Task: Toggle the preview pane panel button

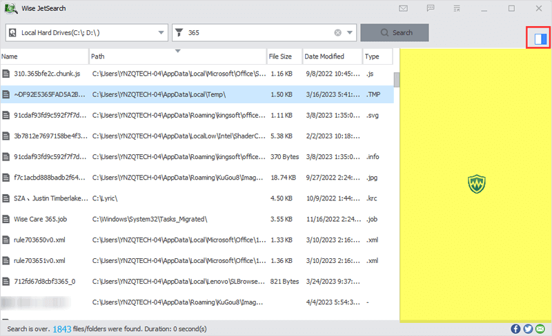Action: pyautogui.click(x=540, y=39)
